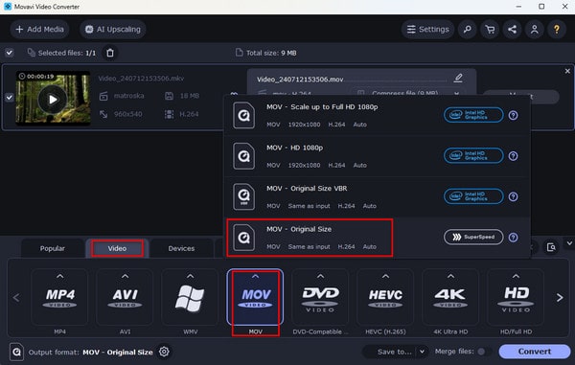
Task: Click the search magnifier icon in top toolbar
Action: click(468, 30)
